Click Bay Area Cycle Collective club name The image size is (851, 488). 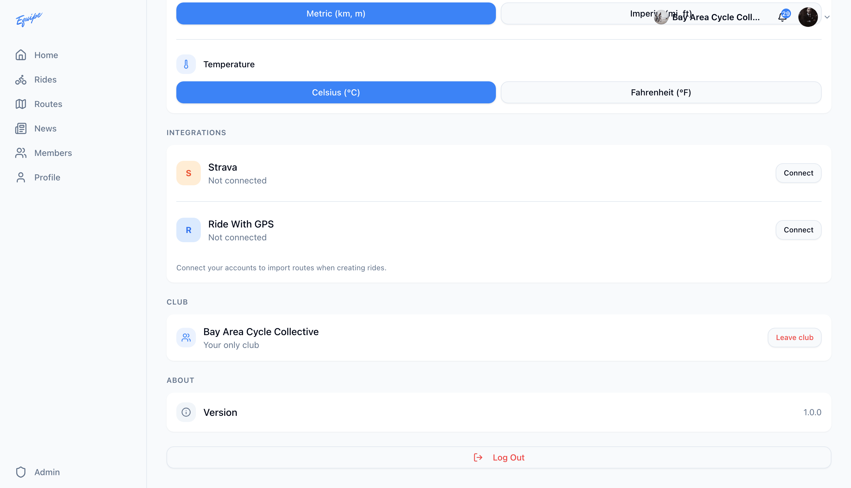tap(261, 331)
